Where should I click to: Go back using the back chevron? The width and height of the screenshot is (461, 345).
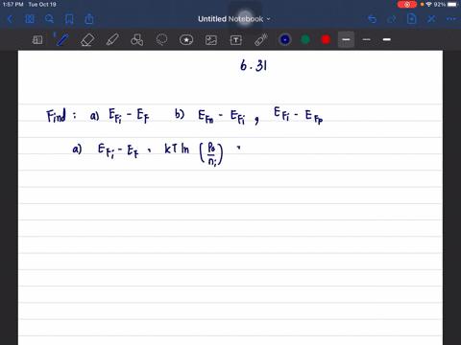pyautogui.click(x=10, y=19)
